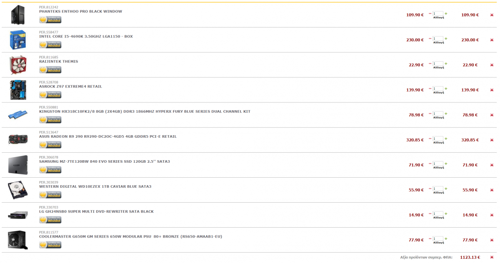Add Western Digital WD10EZEX to Wishlist
This screenshot has height=263, width=500.
coord(50,194)
